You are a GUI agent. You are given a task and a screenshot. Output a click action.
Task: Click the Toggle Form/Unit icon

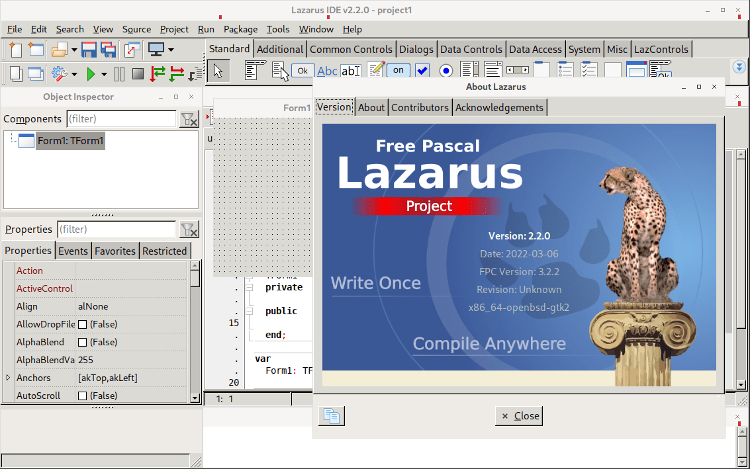click(x=132, y=50)
